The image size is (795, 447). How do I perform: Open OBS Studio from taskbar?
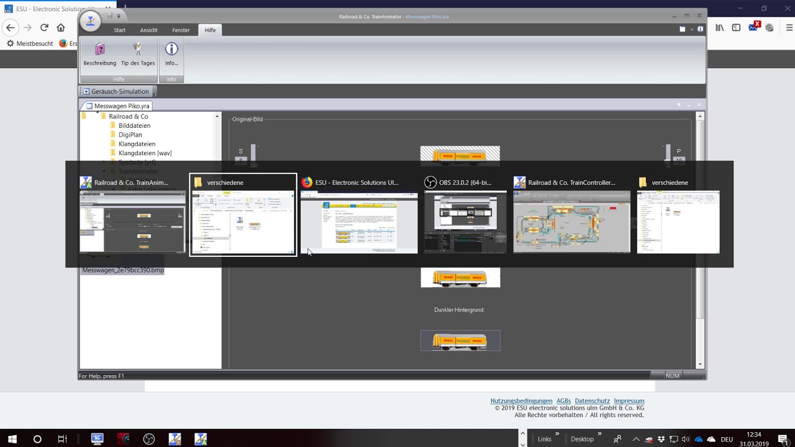point(148,439)
